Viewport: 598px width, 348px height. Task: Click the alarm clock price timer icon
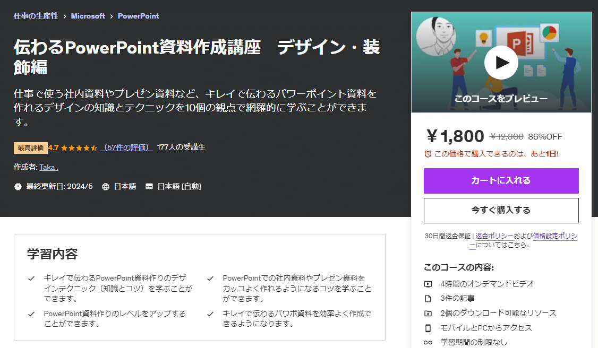428,154
